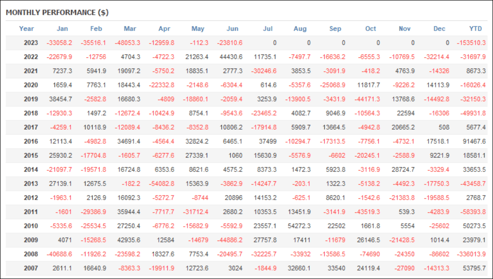Select the Jun column header
Viewport: 493px width, 279px height.
coord(232,29)
